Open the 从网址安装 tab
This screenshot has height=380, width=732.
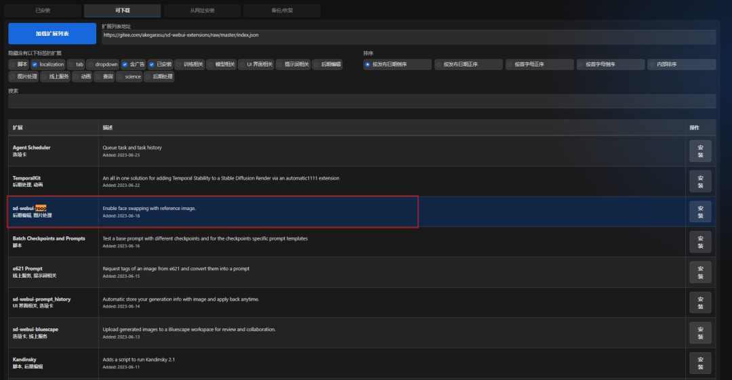[202, 10]
